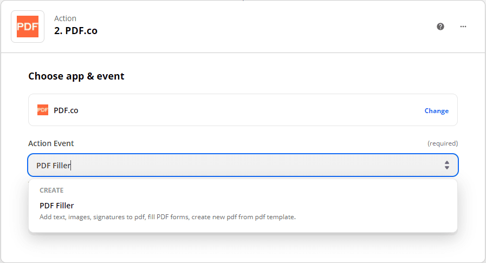Open the three-dot more options menu
The height and width of the screenshot is (263, 486).
(463, 27)
